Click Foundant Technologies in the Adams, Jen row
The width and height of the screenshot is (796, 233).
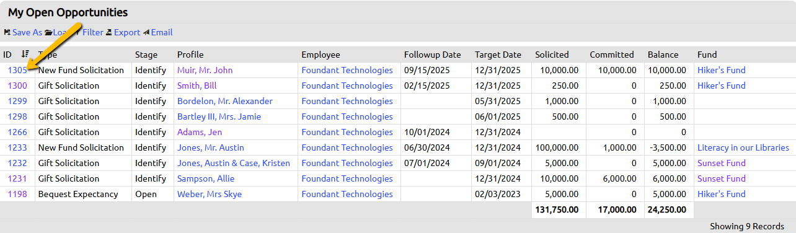[347, 132]
